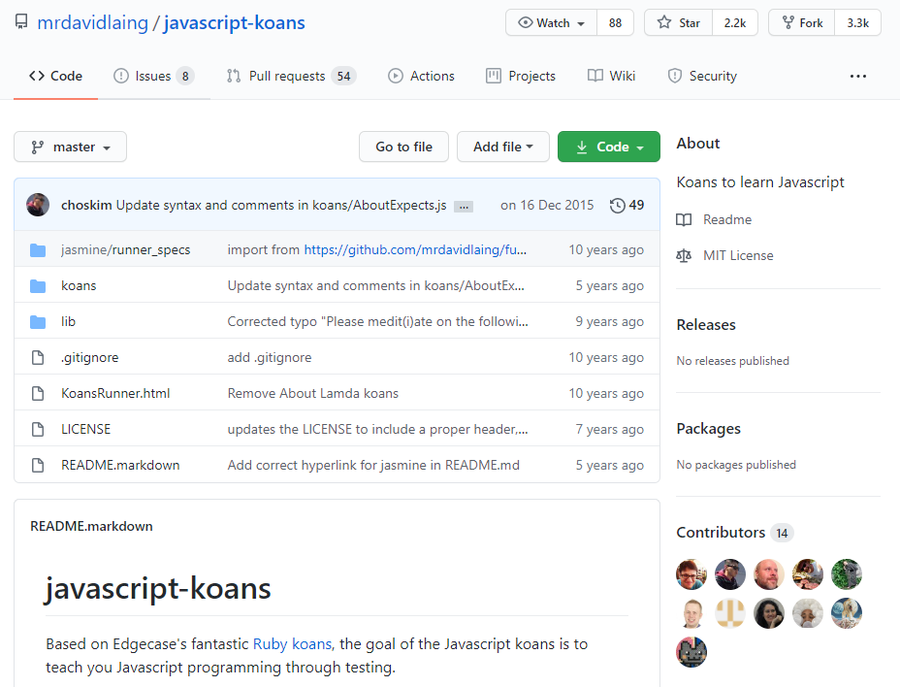This screenshot has height=687, width=900.
Task: Open the Issues tab
Action: tap(154, 76)
